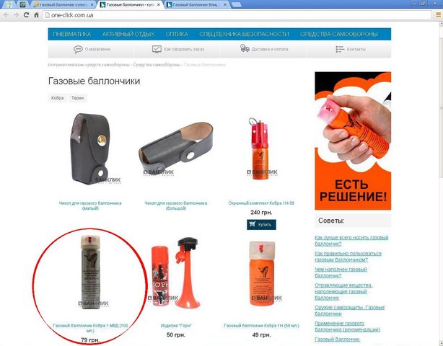Click the Купить button under Кобра 1Н-58

tap(261, 224)
